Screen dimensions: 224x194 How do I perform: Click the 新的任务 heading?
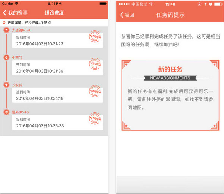tap(170, 69)
